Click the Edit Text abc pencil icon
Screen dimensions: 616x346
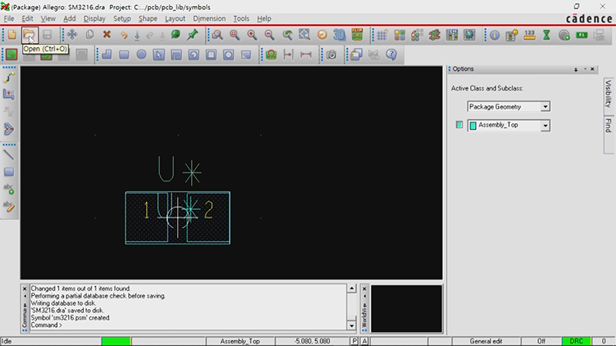coord(8,206)
